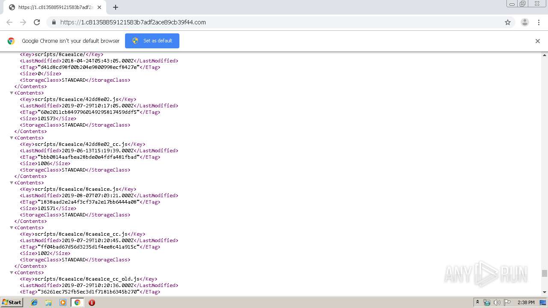Image resolution: width=548 pixels, height=308 pixels.
Task: Collapse Contents node for 8caea1ce.js
Action: click(x=12, y=183)
